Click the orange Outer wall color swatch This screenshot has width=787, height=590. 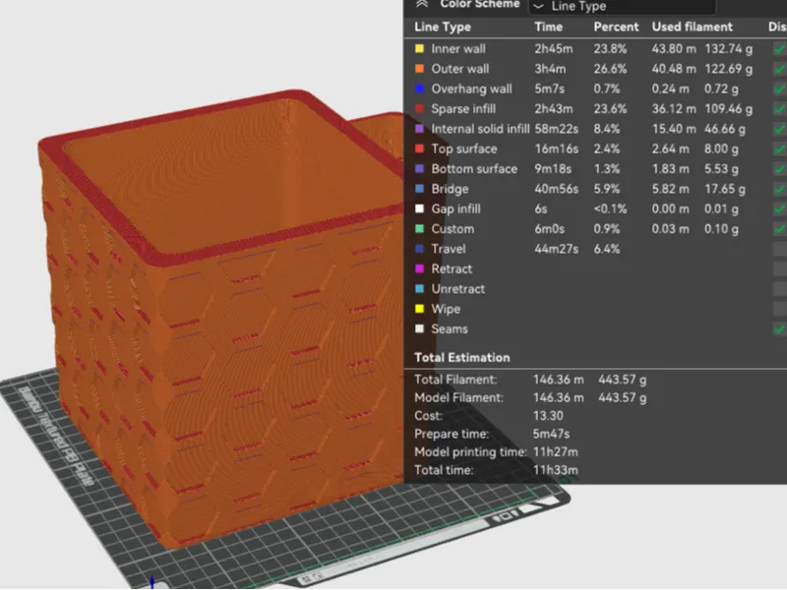point(420,69)
